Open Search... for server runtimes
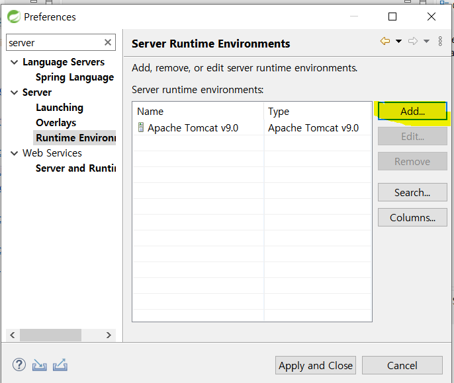The width and height of the screenshot is (454, 383). pos(412,192)
